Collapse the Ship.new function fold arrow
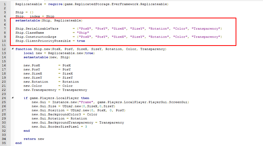The width and height of the screenshot is (263, 146). click(x=13, y=49)
